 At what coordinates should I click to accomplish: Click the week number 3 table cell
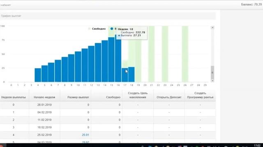click(14, 127)
